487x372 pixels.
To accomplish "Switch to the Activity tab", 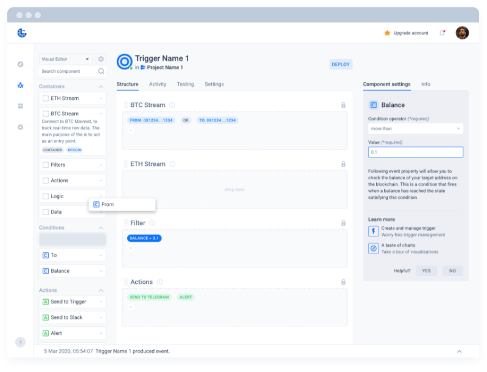I will pyautogui.click(x=158, y=84).
